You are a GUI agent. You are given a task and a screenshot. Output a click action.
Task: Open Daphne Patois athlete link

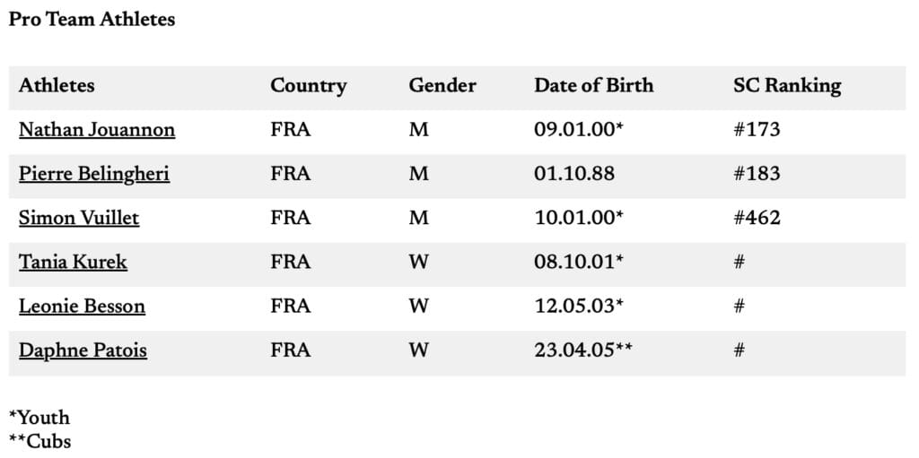click(83, 350)
